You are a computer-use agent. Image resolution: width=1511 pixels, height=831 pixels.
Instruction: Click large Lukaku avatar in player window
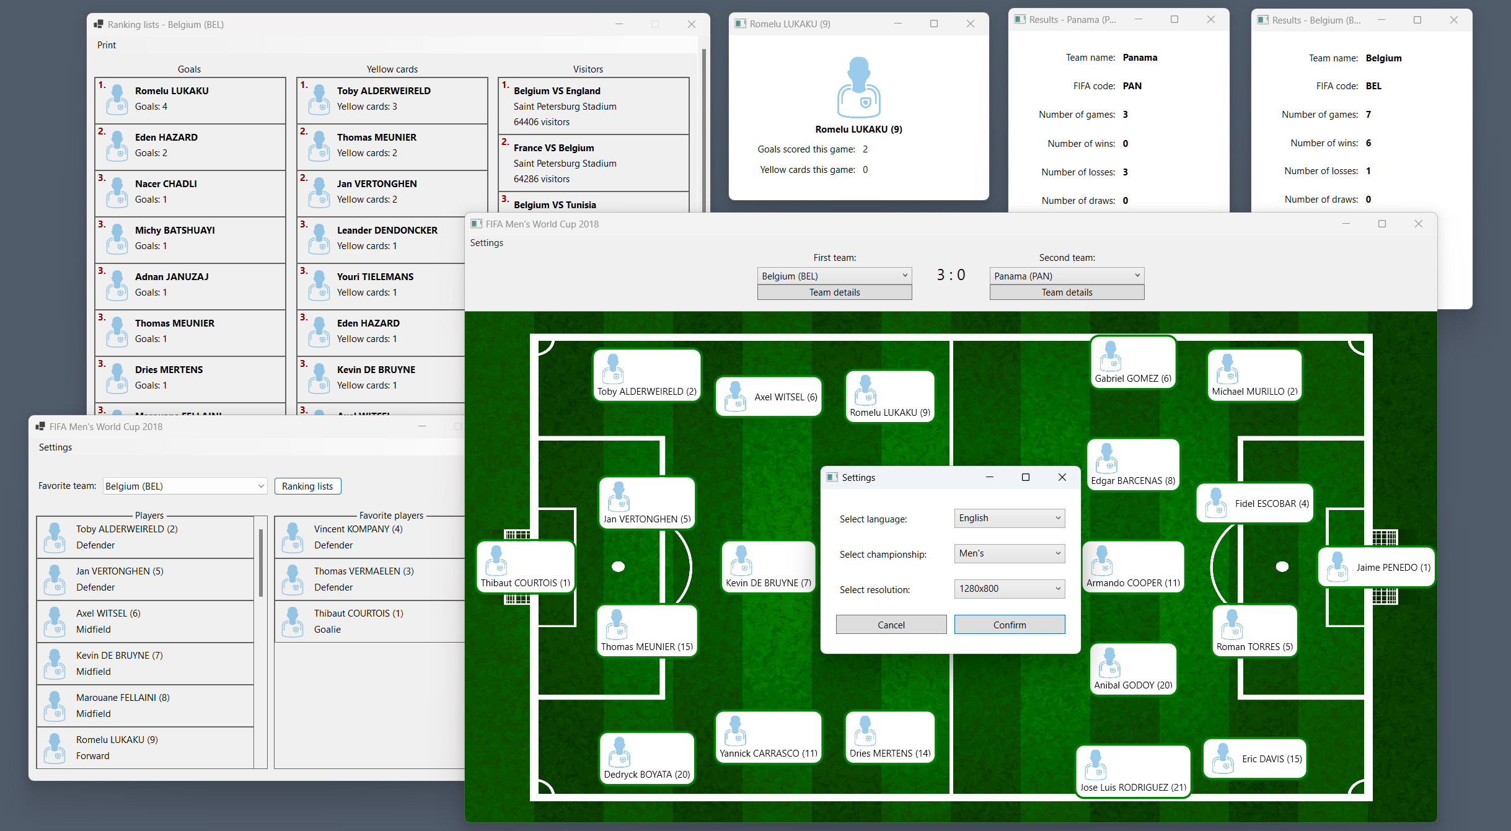(x=858, y=88)
